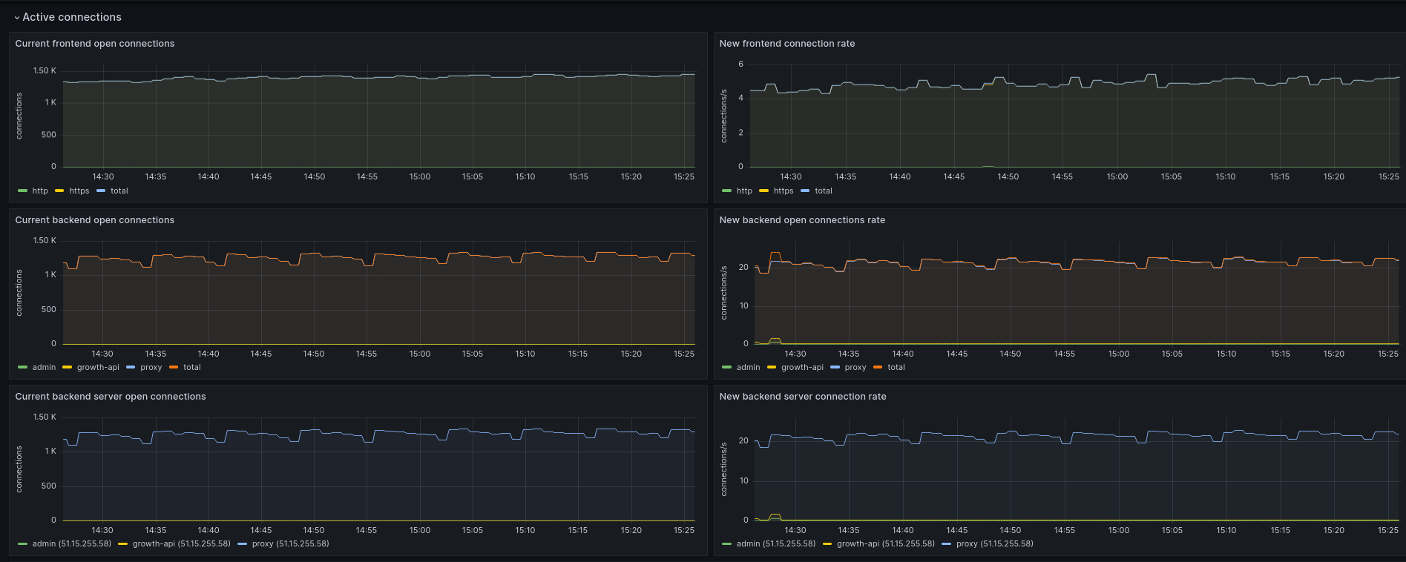Click green admin color swatch in Current backend open connections
1406x562 pixels.
click(22, 368)
